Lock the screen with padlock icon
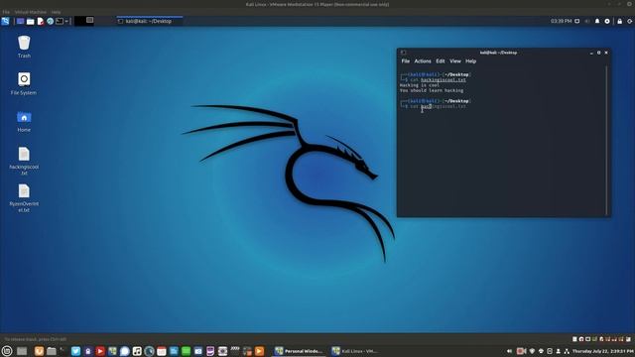635x357 pixels. pyautogui.click(x=619, y=21)
